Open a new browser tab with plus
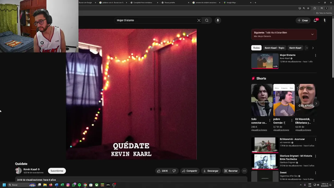 pos(255,3)
